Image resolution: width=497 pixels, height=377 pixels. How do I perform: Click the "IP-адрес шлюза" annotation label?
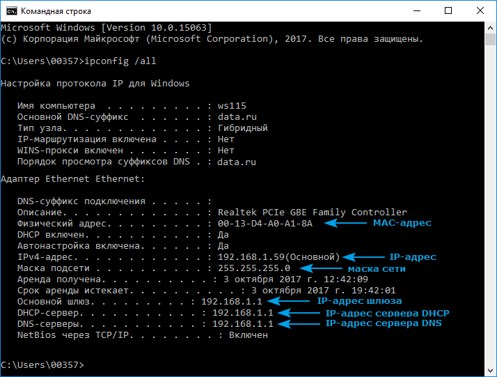359,301
